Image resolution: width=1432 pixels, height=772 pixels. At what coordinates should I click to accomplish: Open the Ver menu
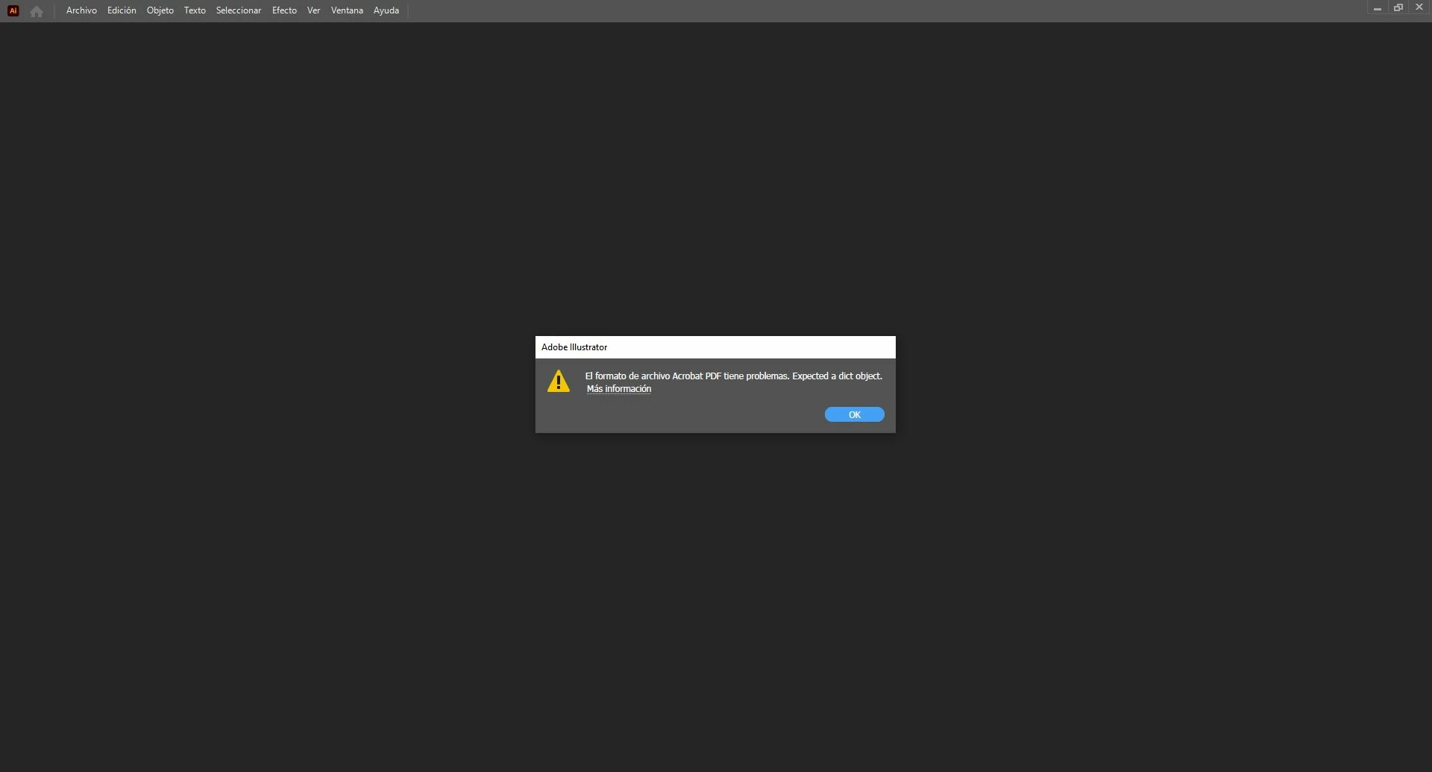click(x=314, y=10)
